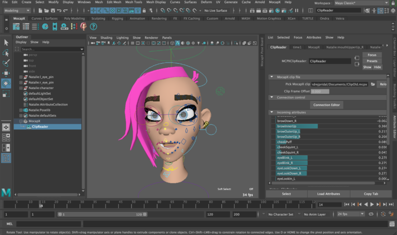Switch to four-view layout icon
This screenshot has height=235, width=397.
click(x=6, y=137)
